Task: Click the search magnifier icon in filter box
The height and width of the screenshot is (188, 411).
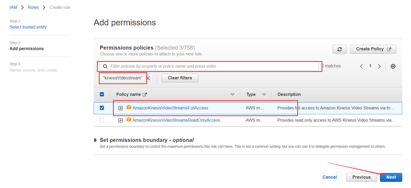Action: pyautogui.click(x=105, y=67)
